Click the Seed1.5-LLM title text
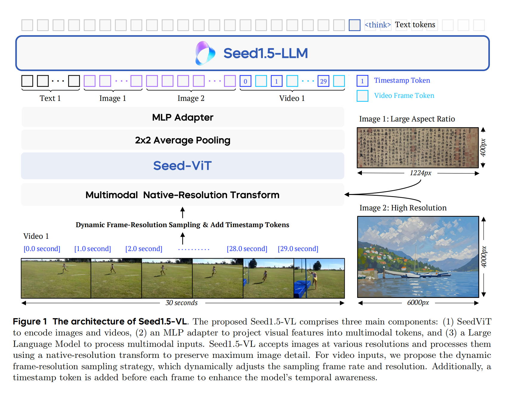This screenshot has width=506, height=394. tap(266, 53)
